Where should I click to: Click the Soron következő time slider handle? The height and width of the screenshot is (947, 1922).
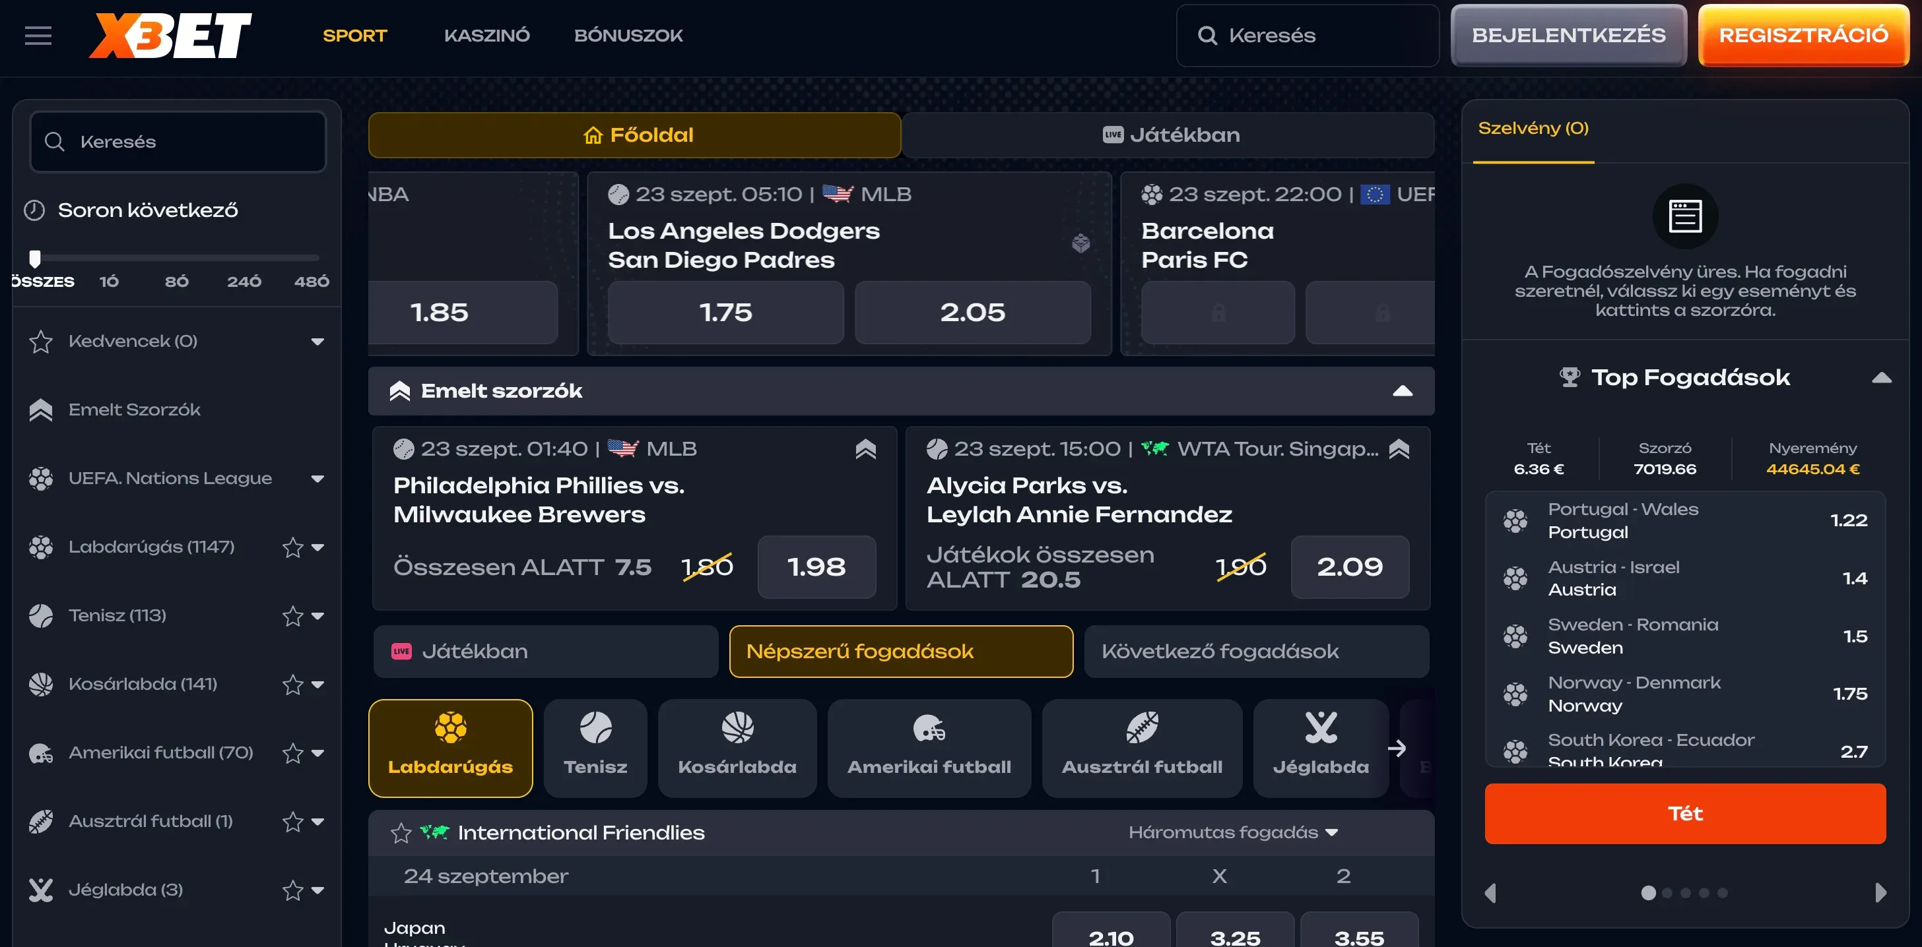(34, 259)
